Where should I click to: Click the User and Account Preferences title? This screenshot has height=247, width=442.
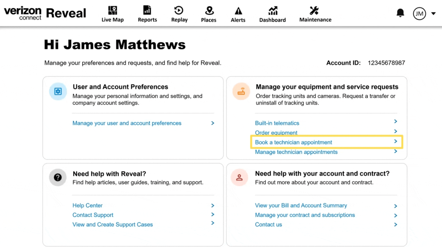121,87
